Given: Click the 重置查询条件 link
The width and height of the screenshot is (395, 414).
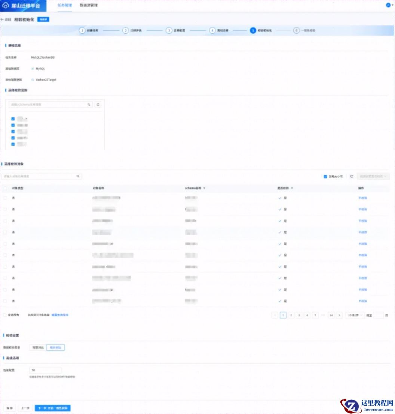Looking at the screenshot, I should (x=60, y=315).
